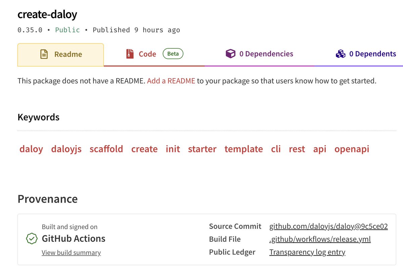The image size is (403, 272).
Task: Open the .github/workflows/release.yml build file link
Action: (x=320, y=239)
